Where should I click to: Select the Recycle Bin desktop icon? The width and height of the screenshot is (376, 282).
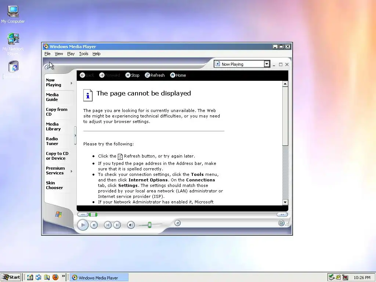pos(13,69)
